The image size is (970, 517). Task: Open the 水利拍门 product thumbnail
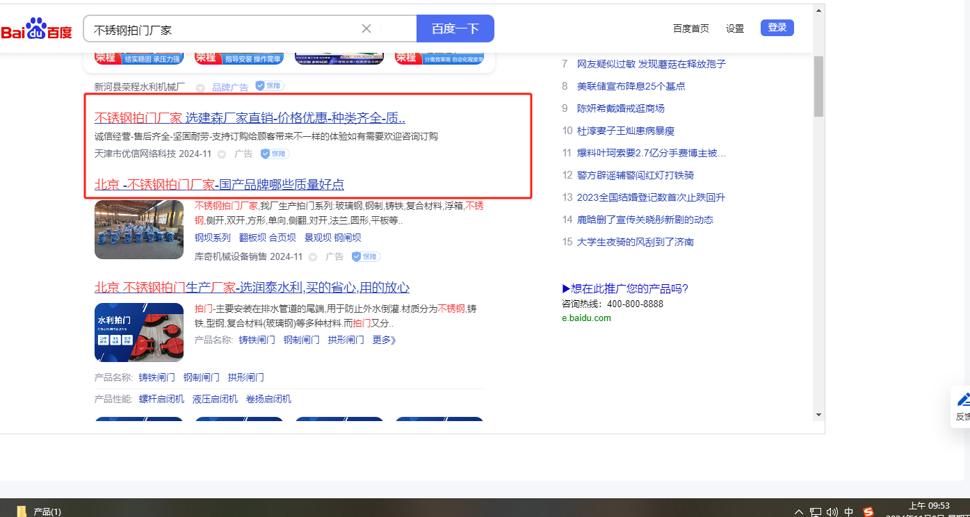[139, 332]
